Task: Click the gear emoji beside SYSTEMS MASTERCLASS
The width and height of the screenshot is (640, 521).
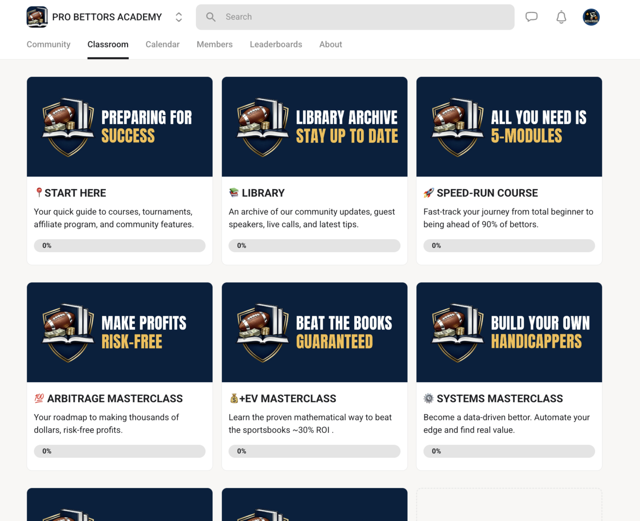Action: 428,398
